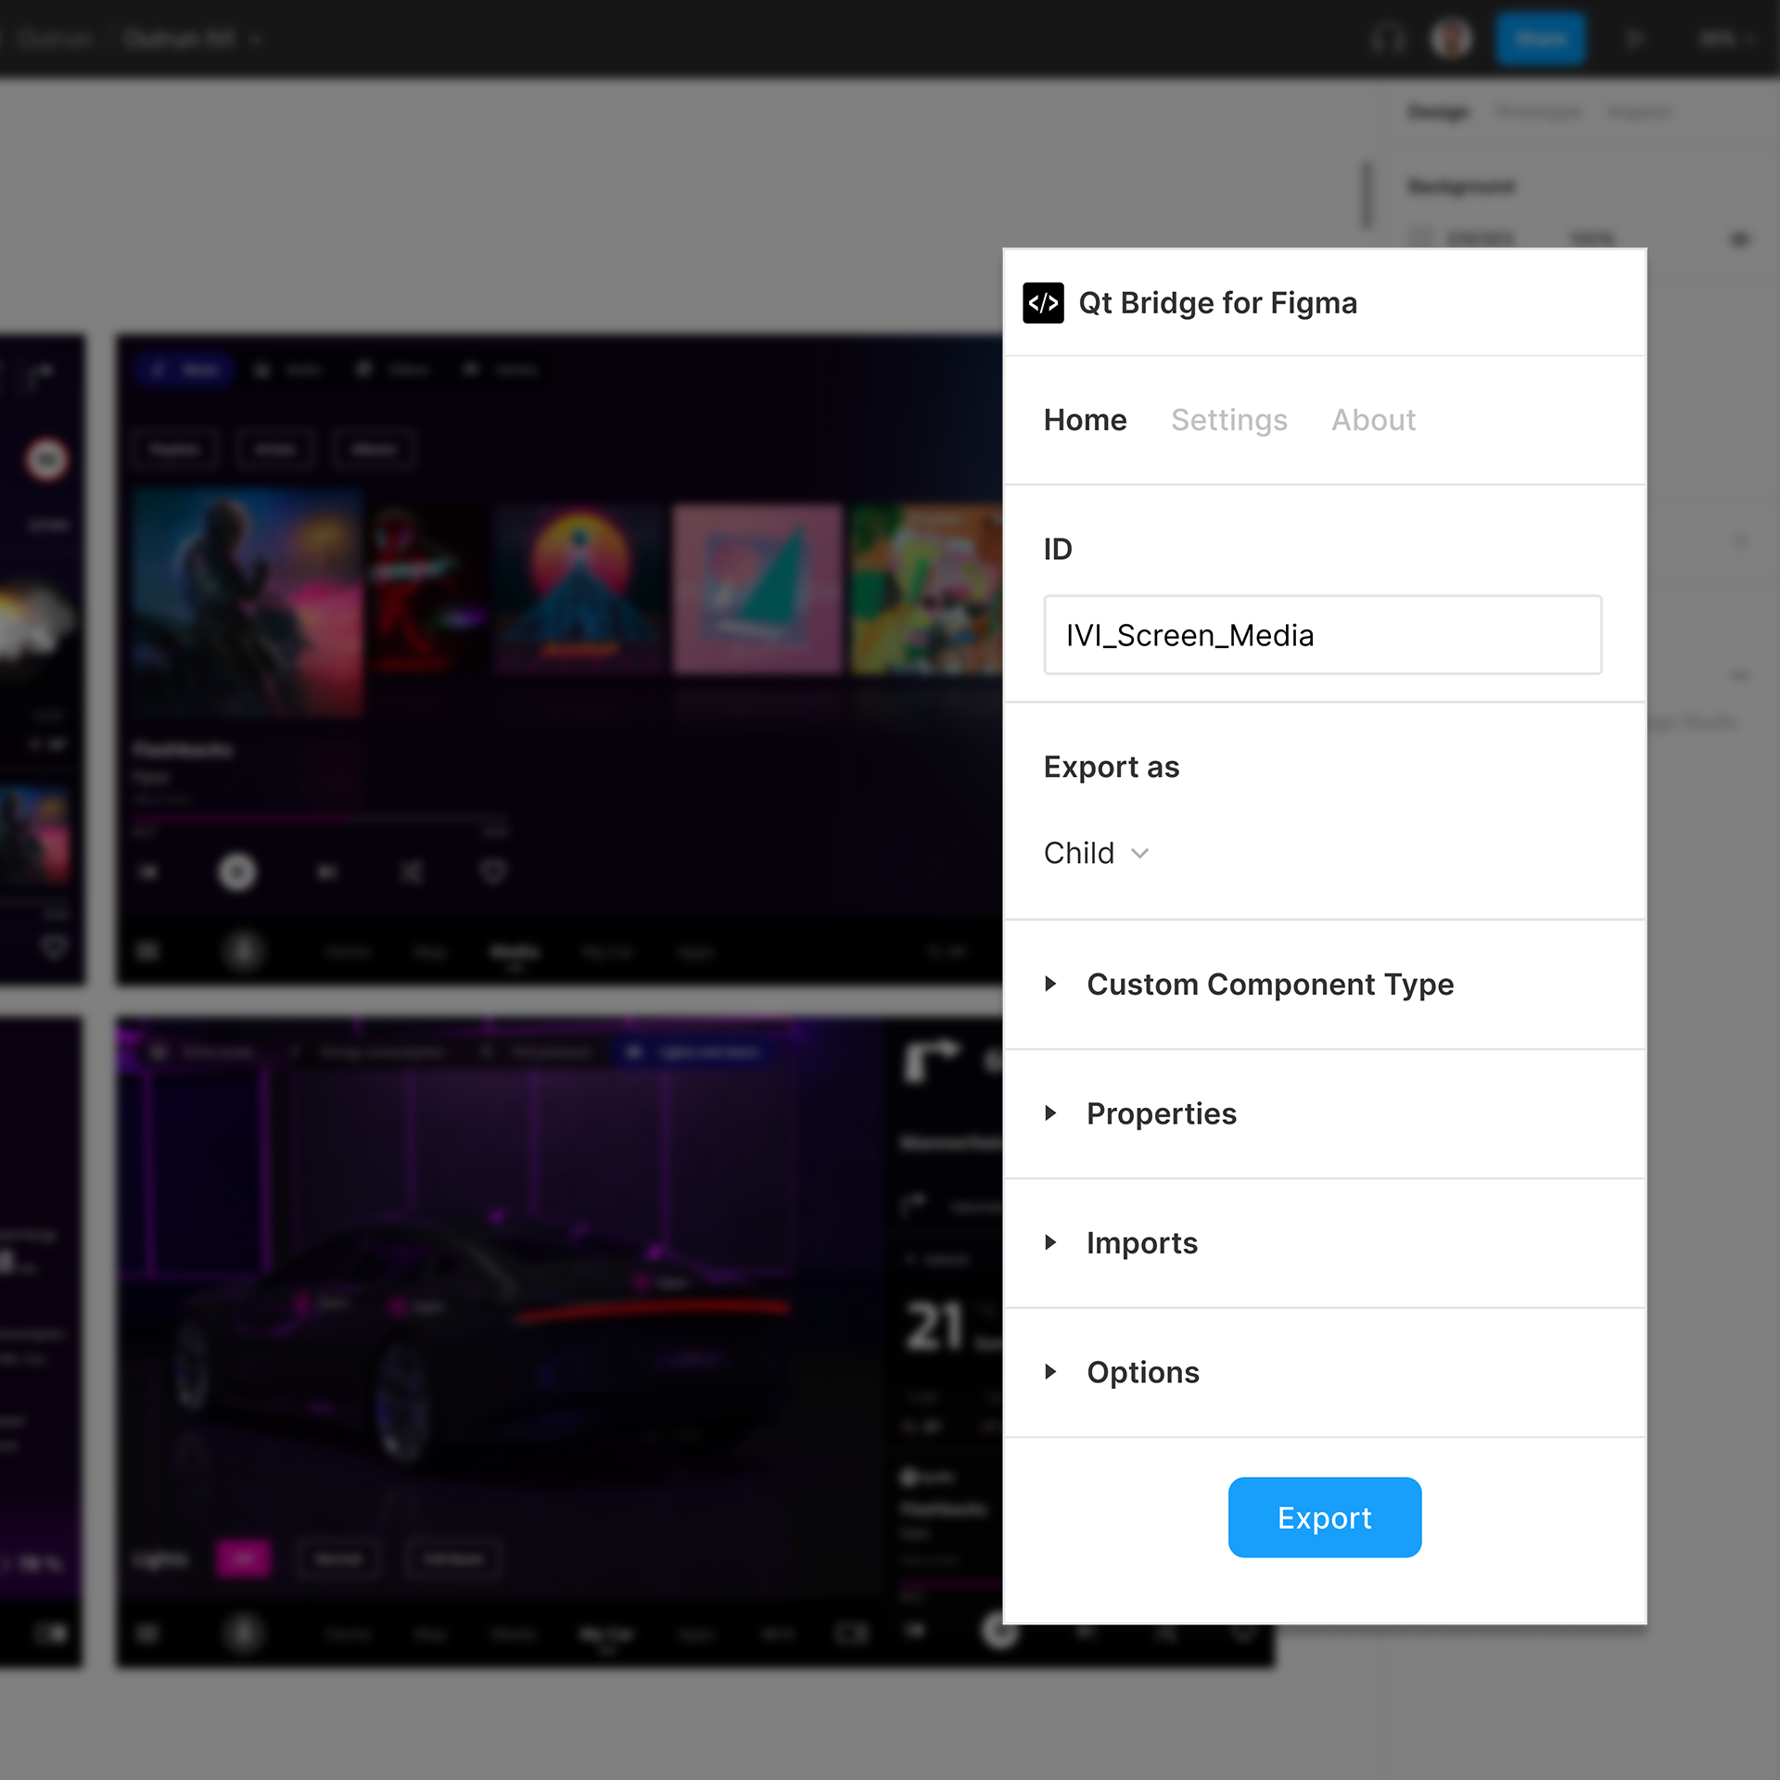This screenshot has width=1780, height=1780.
Task: Click the blue Share button in the top bar
Action: coord(1540,39)
